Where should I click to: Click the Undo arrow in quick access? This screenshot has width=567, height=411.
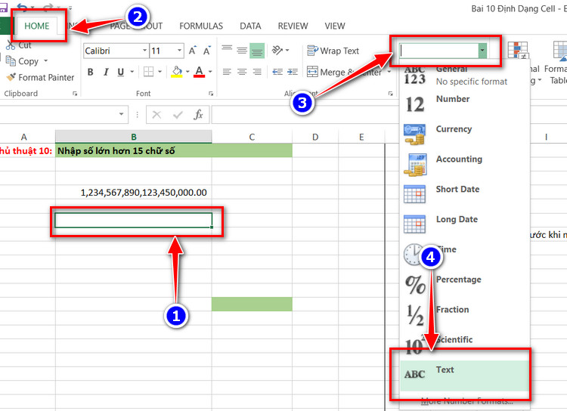pos(23,7)
